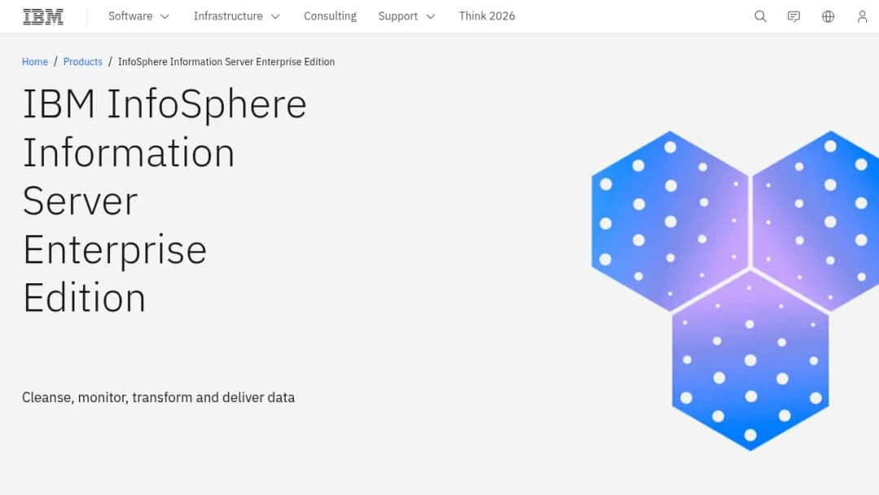Click the IBM logo

(43, 17)
